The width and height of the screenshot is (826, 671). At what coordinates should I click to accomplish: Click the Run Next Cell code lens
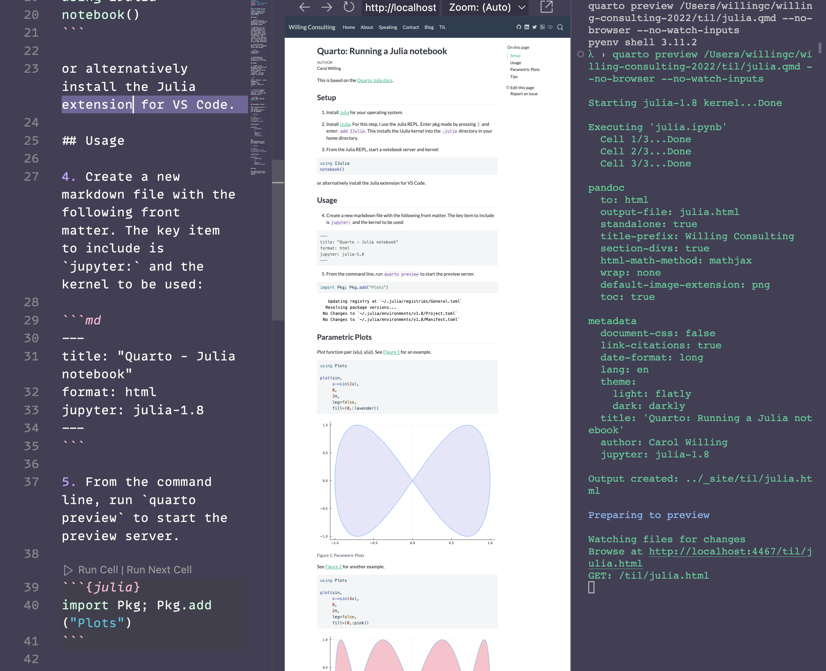[x=159, y=570]
